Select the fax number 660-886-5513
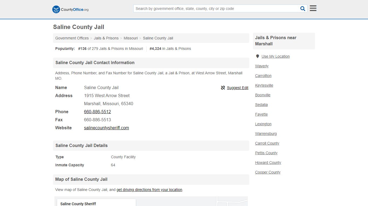The width and height of the screenshot is (368, 206). coord(98,120)
